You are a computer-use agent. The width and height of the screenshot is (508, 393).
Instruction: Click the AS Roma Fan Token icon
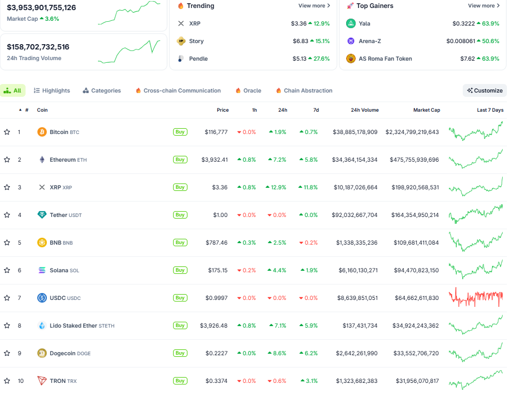tap(350, 58)
